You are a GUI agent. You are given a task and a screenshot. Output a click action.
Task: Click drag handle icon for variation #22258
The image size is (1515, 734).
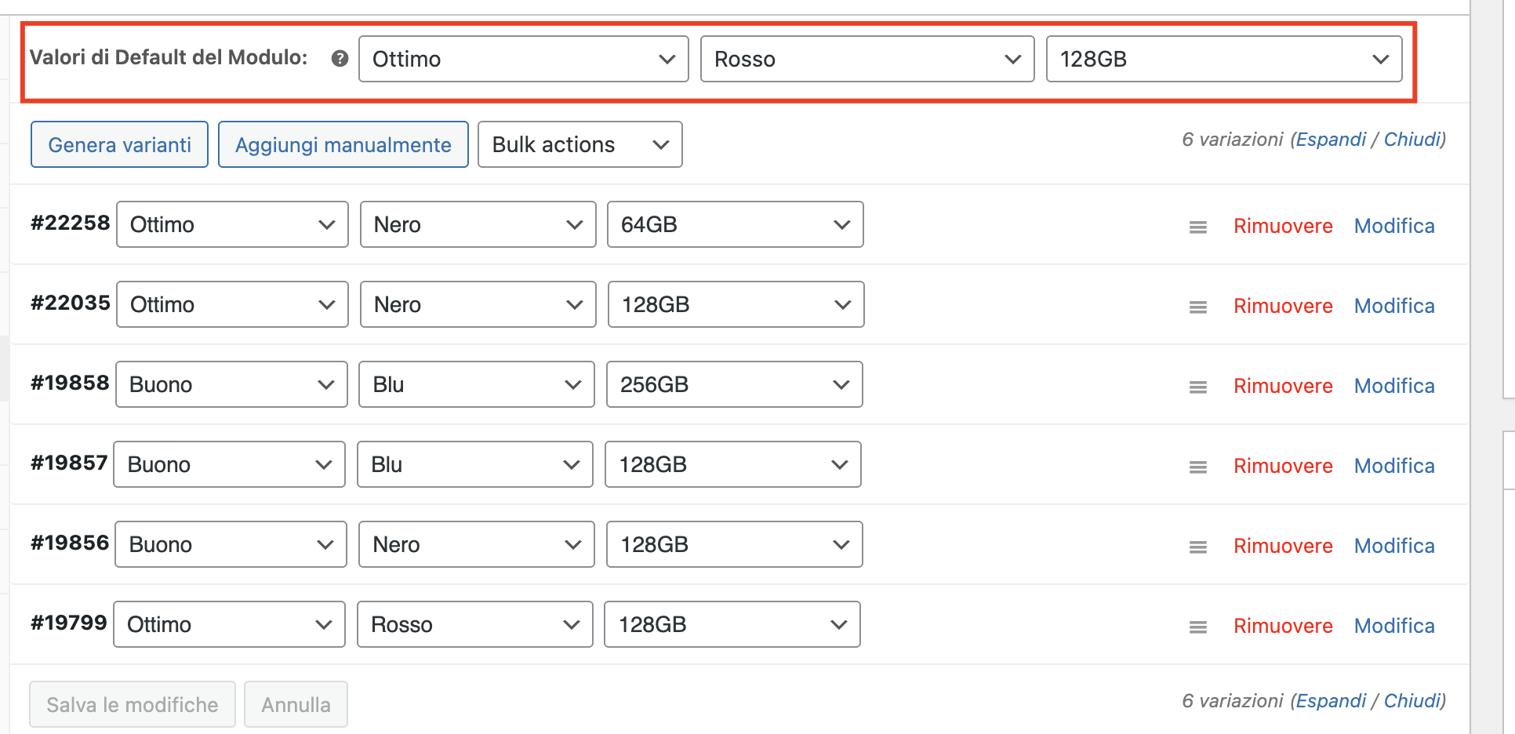[1198, 227]
